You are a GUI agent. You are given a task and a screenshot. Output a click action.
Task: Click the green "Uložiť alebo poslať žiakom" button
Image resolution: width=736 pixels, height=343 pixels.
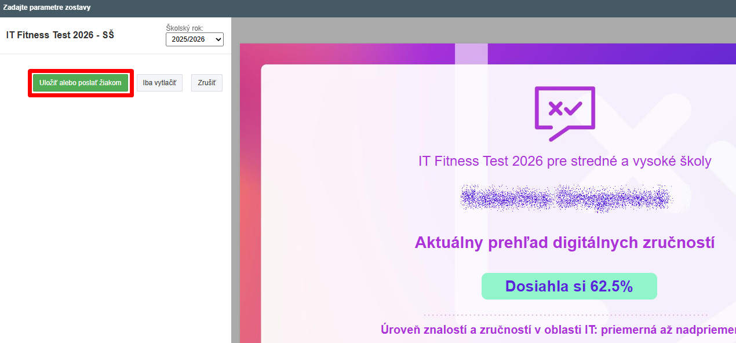81,83
